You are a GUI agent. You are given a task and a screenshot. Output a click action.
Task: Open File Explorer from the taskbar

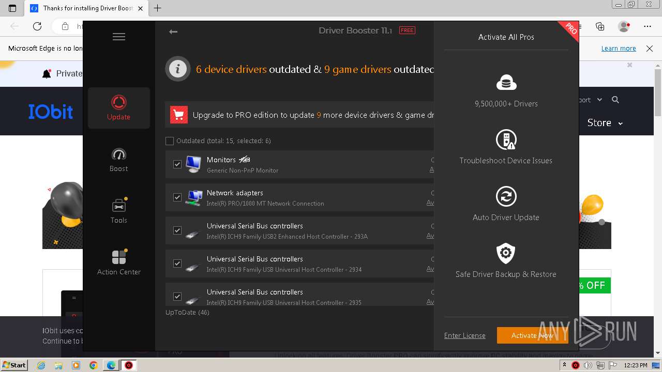point(58,365)
